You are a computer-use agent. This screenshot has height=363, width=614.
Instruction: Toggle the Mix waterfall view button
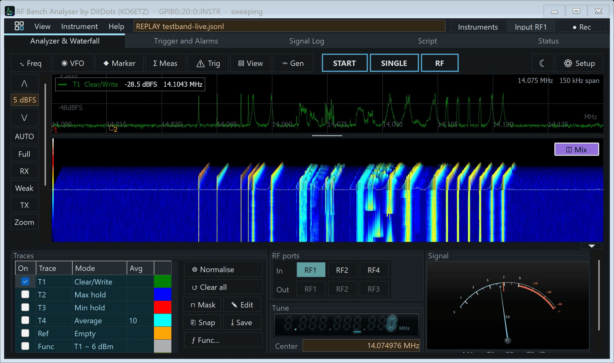click(576, 149)
